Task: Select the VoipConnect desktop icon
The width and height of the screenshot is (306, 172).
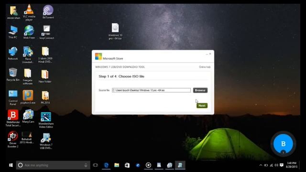Action: 46,32
